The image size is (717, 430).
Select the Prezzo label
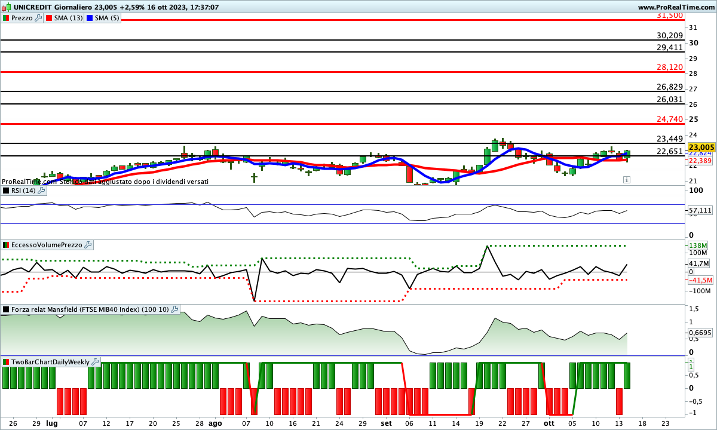[22, 18]
